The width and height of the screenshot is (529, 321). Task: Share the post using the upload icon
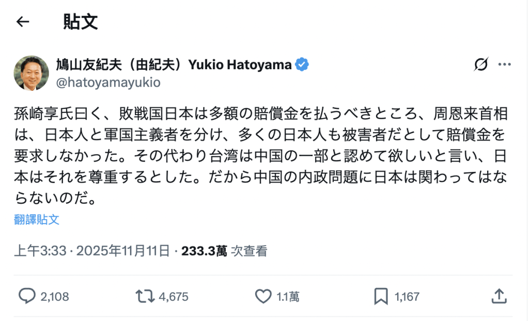tap(499, 296)
